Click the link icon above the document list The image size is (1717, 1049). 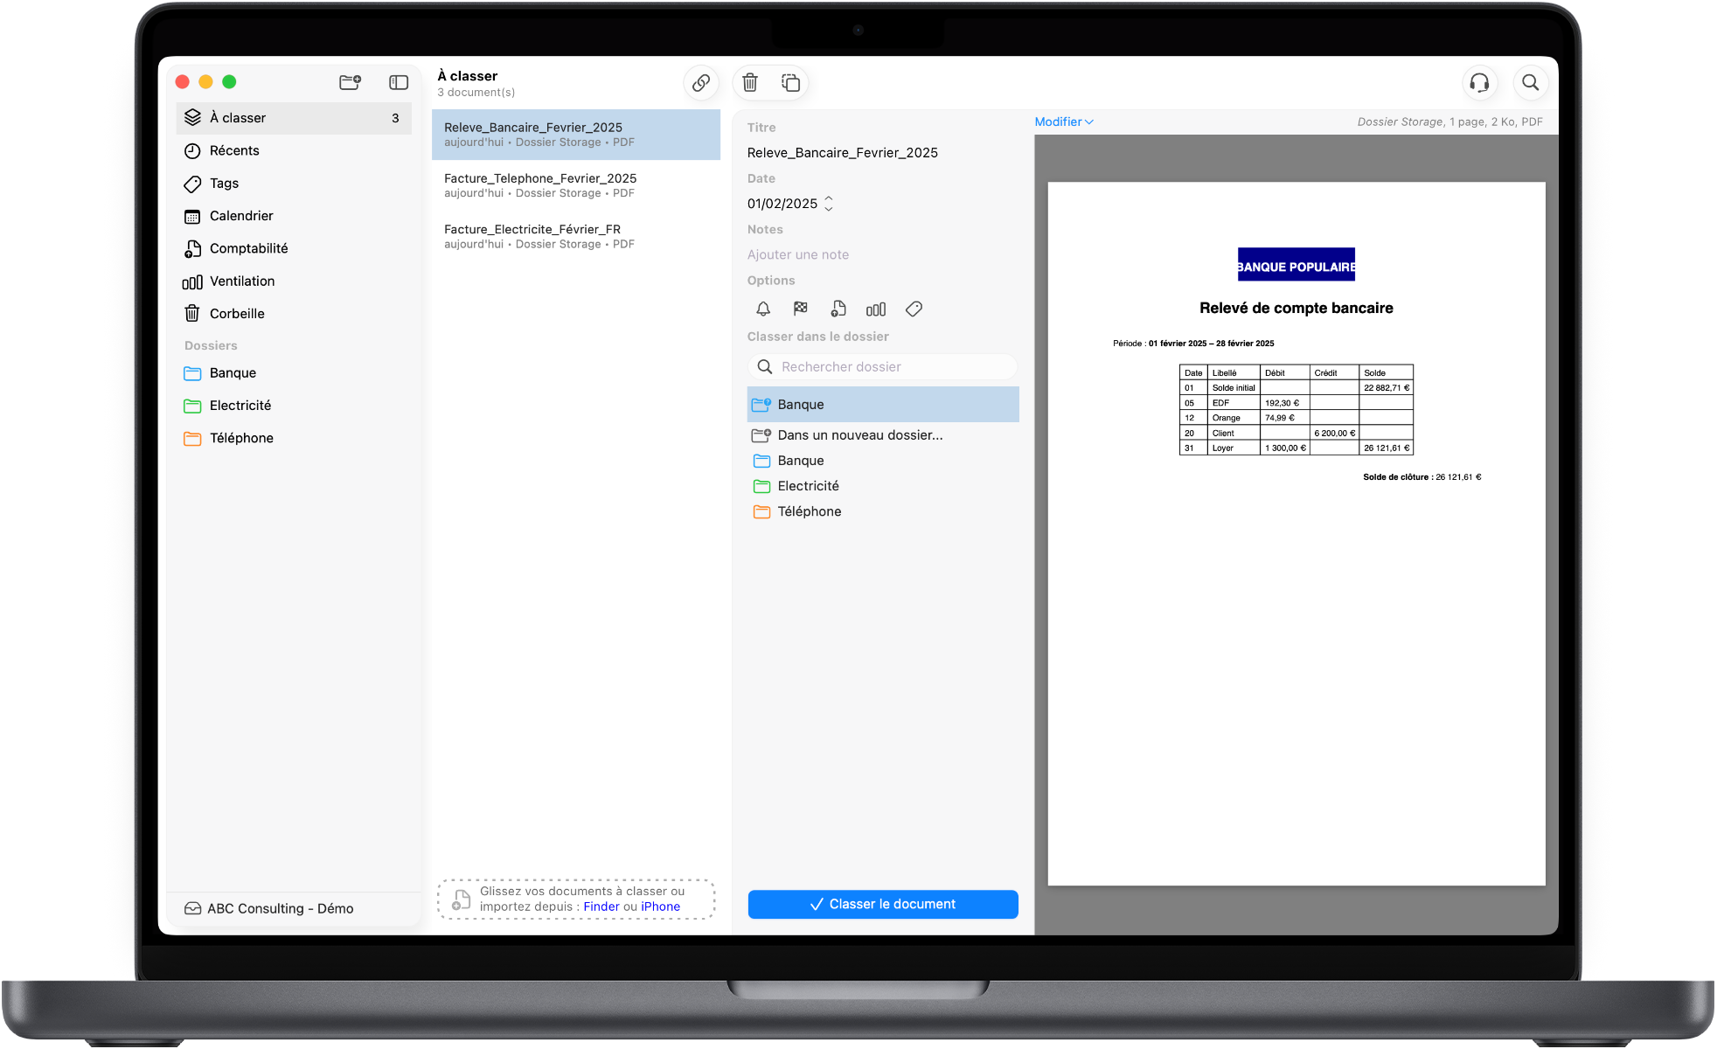[700, 82]
